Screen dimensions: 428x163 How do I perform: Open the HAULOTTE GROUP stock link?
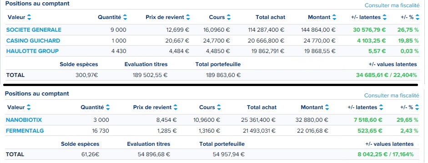click(x=32, y=51)
